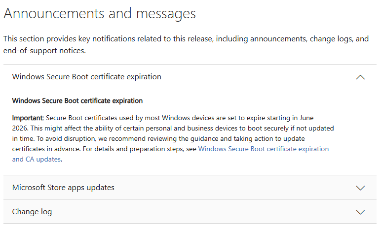The height and width of the screenshot is (229, 381).
Task: Expand the Microsoft Store apps updates section
Action: [63, 188]
